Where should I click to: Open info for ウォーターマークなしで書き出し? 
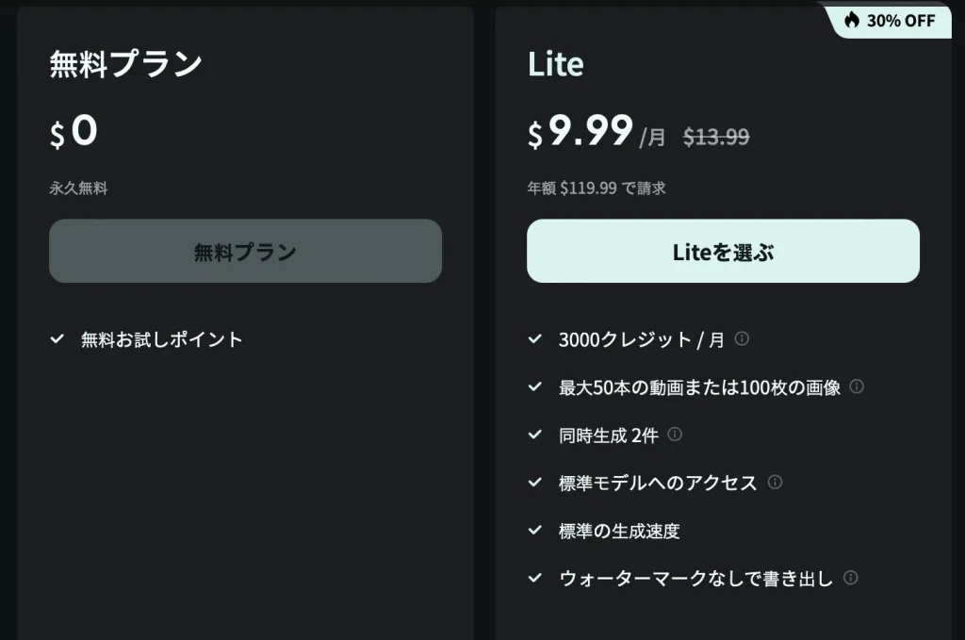pos(851,578)
